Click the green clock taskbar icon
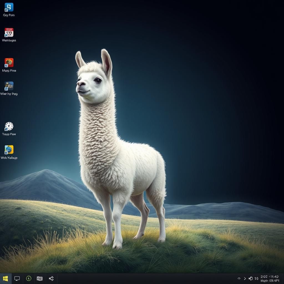 click(x=29, y=279)
